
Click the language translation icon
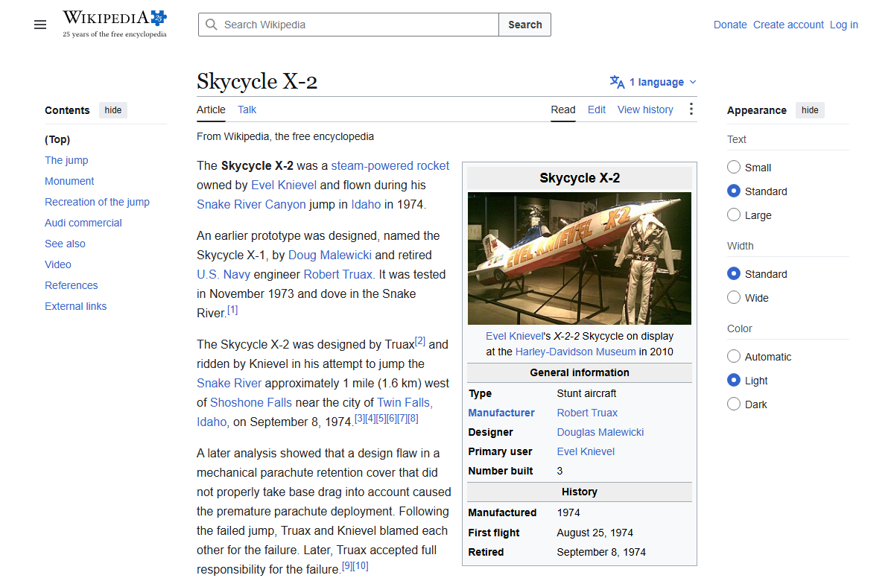tap(617, 82)
